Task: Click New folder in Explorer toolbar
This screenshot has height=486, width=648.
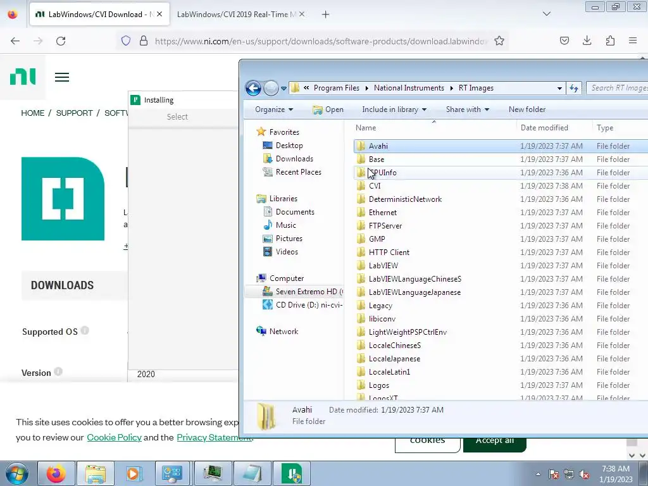Action: tap(527, 109)
